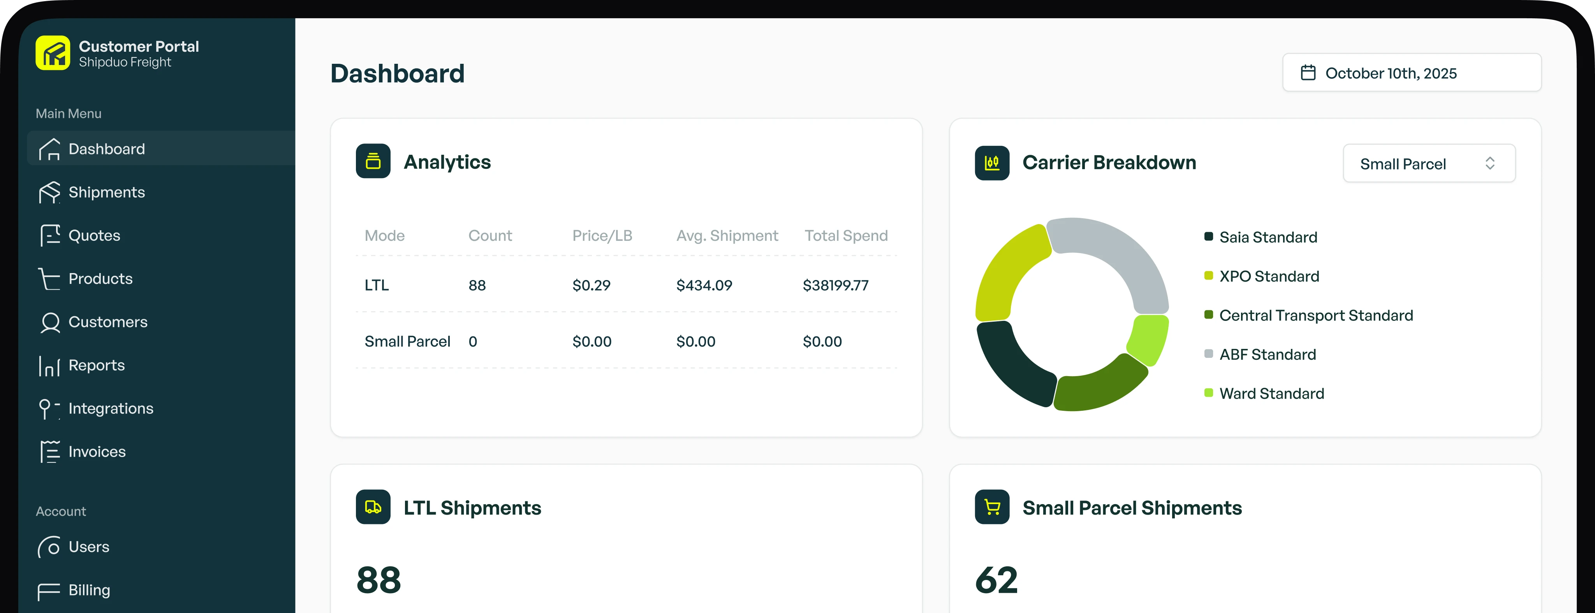Click the calendar icon in date field
1595x613 pixels.
coord(1308,73)
